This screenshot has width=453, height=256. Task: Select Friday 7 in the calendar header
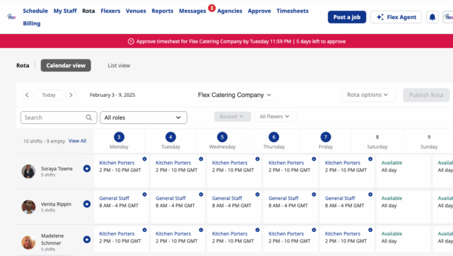pos(326,141)
